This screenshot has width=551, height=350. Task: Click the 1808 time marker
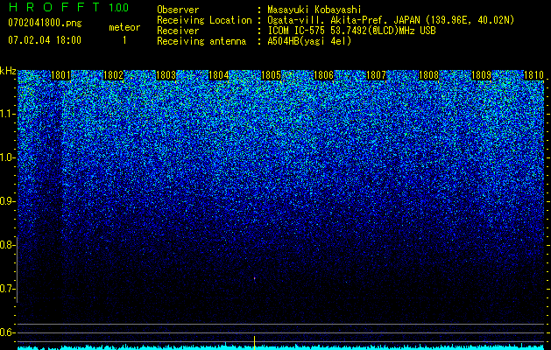(x=428, y=75)
